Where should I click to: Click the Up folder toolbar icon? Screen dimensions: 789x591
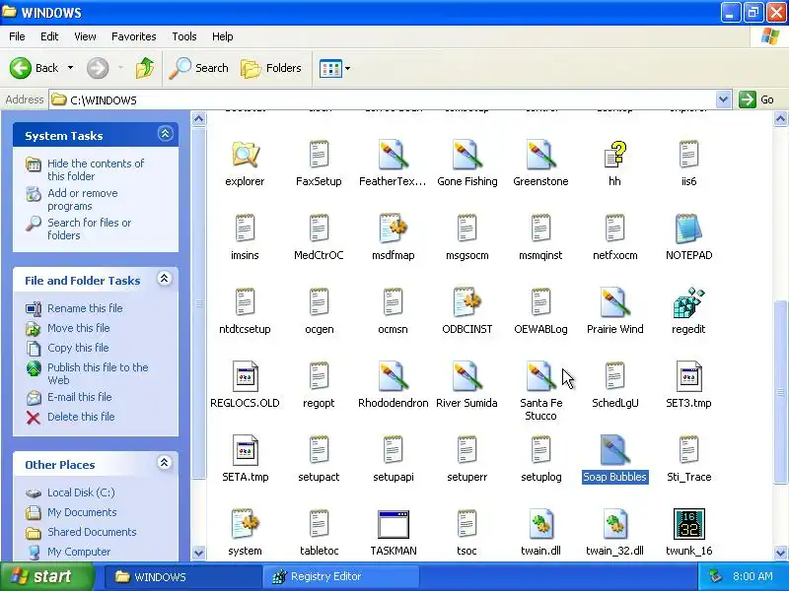point(144,68)
